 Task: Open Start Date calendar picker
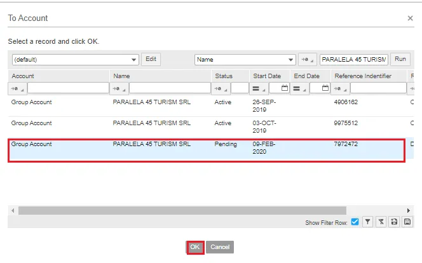(285, 88)
